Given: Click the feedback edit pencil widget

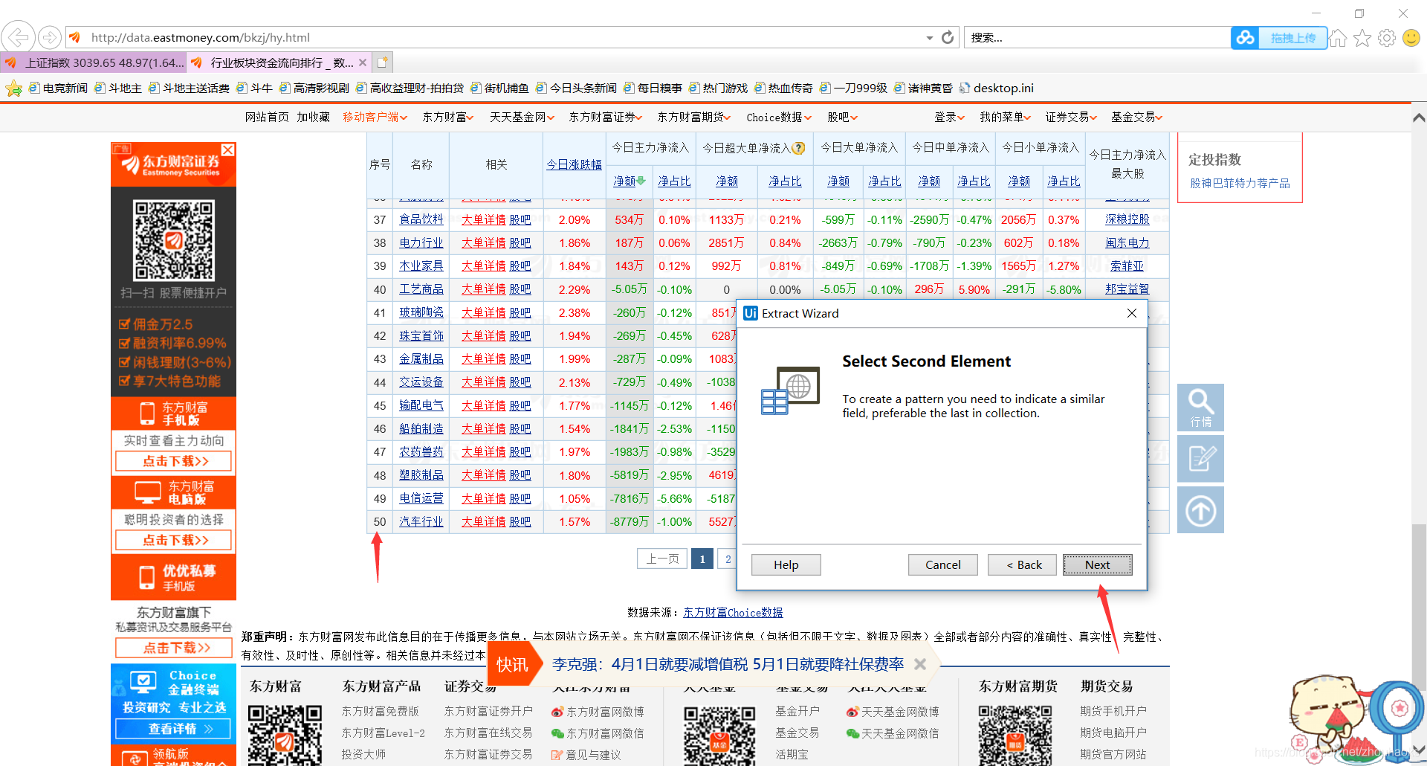Looking at the screenshot, I should (1200, 459).
